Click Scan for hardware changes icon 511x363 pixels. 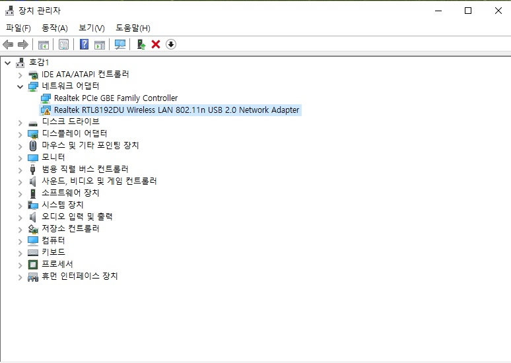120,44
